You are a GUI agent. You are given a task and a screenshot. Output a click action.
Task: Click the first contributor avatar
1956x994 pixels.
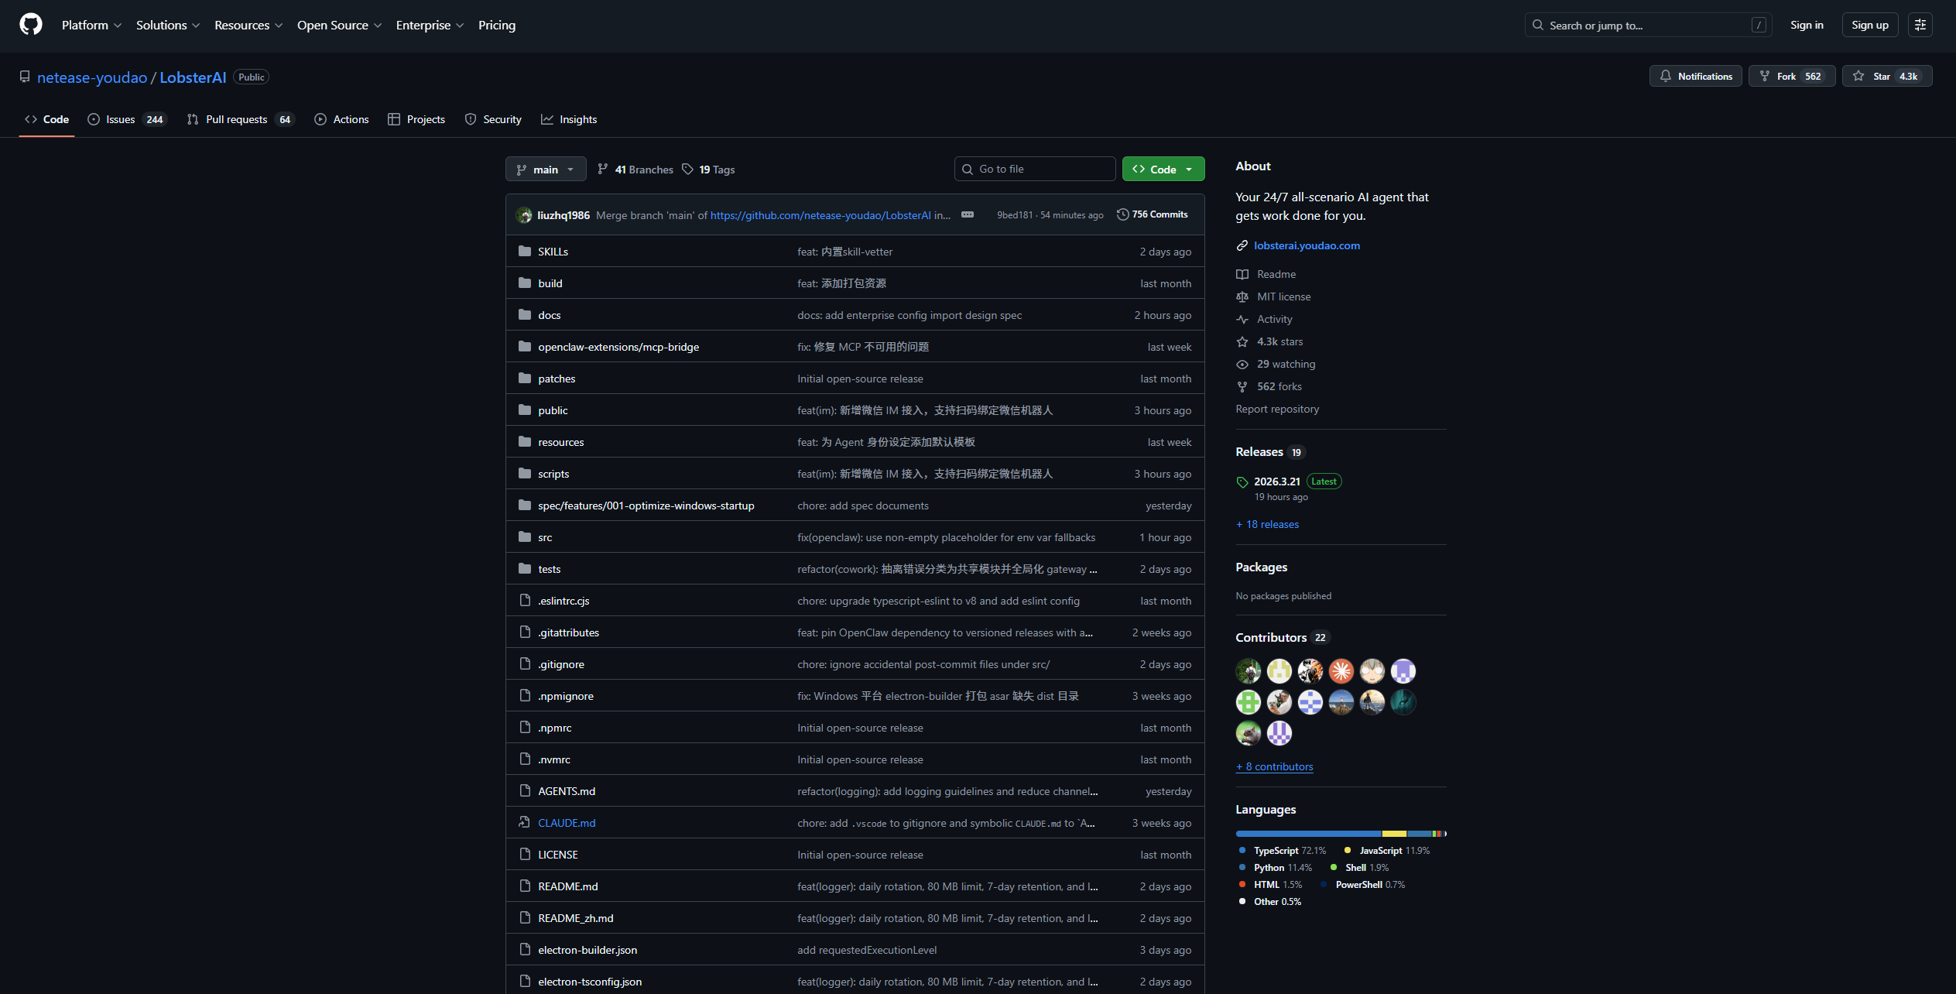point(1249,670)
